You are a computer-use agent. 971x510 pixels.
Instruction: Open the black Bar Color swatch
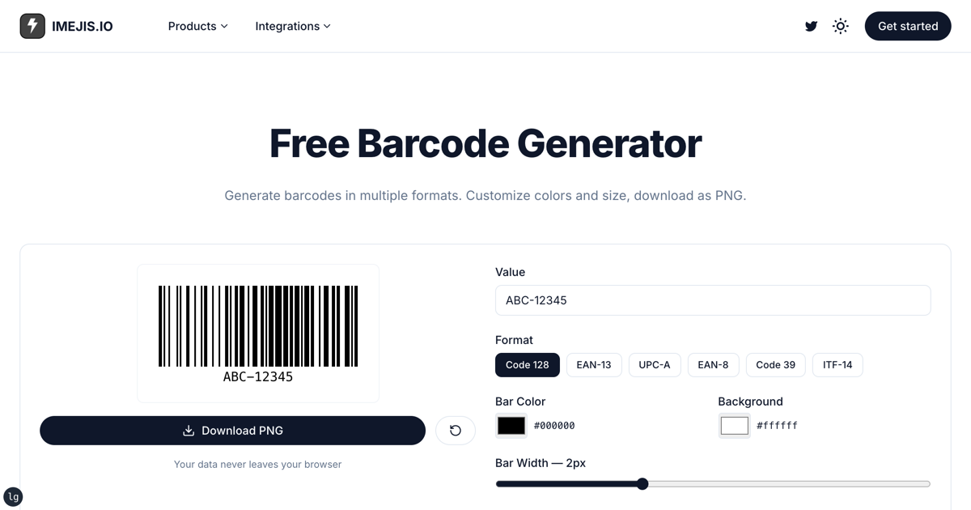[x=511, y=425]
